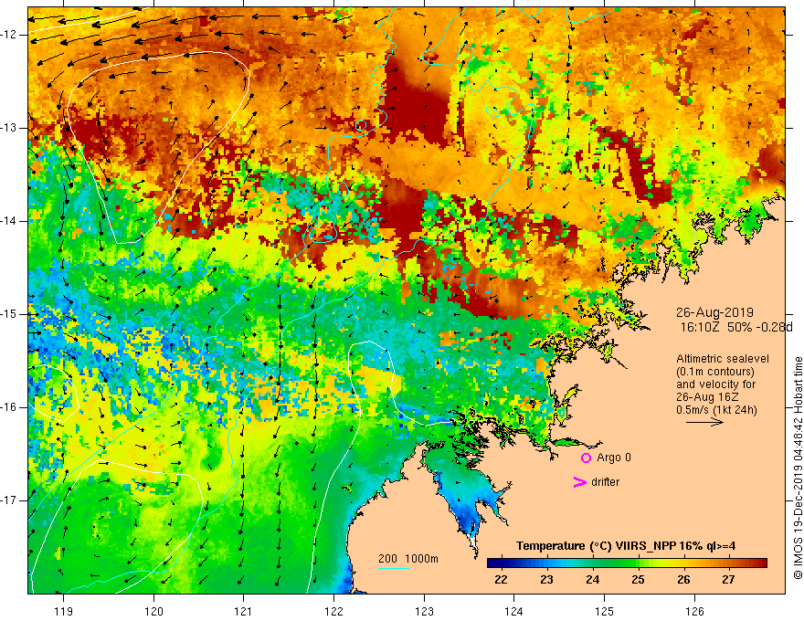
Task: Click the colorbar value 26
Action: click(683, 580)
